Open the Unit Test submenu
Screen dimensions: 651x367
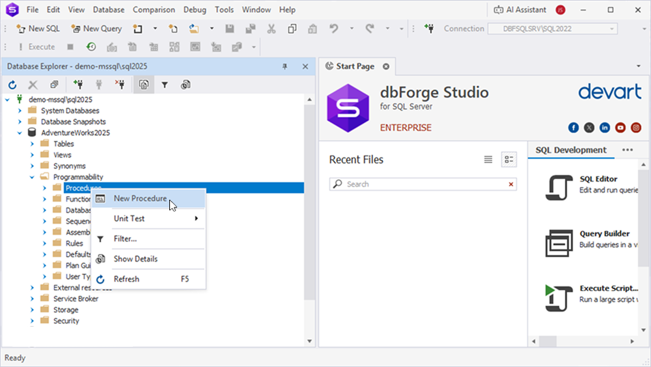148,219
